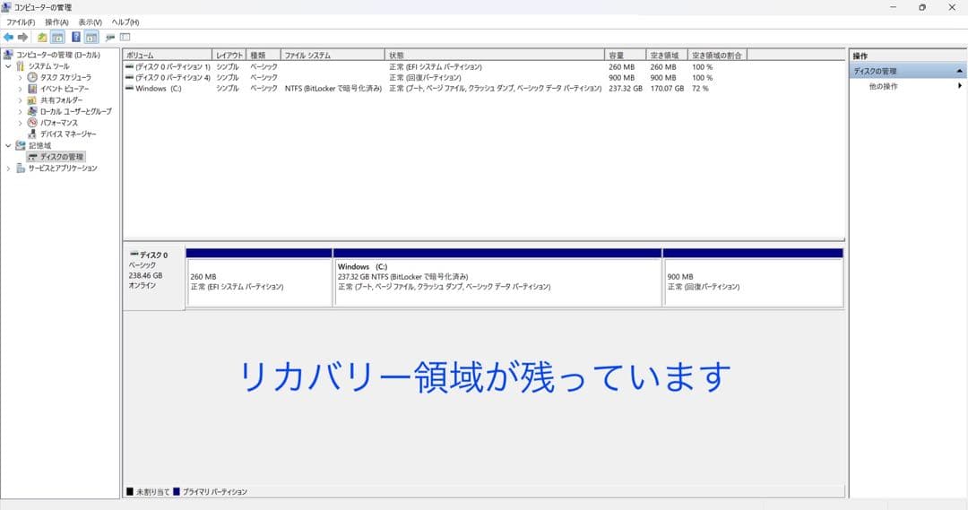Viewport: 968px width, 510px height.
Task: Click the ディスクの管理 drive icon in tree
Action: pyautogui.click(x=32, y=157)
